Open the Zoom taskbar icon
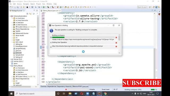This screenshot has height=96, width=170. click(x=87, y=94)
